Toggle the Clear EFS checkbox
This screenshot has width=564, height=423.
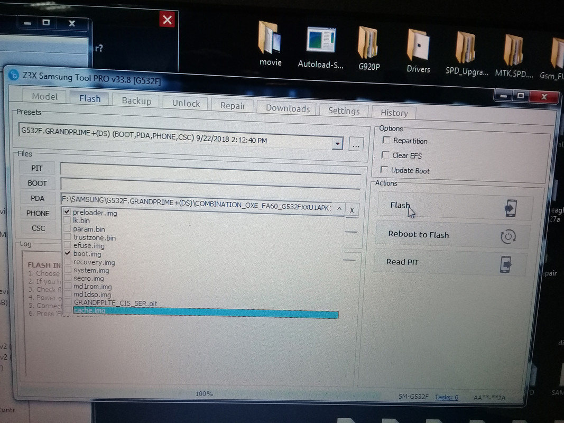(x=385, y=155)
